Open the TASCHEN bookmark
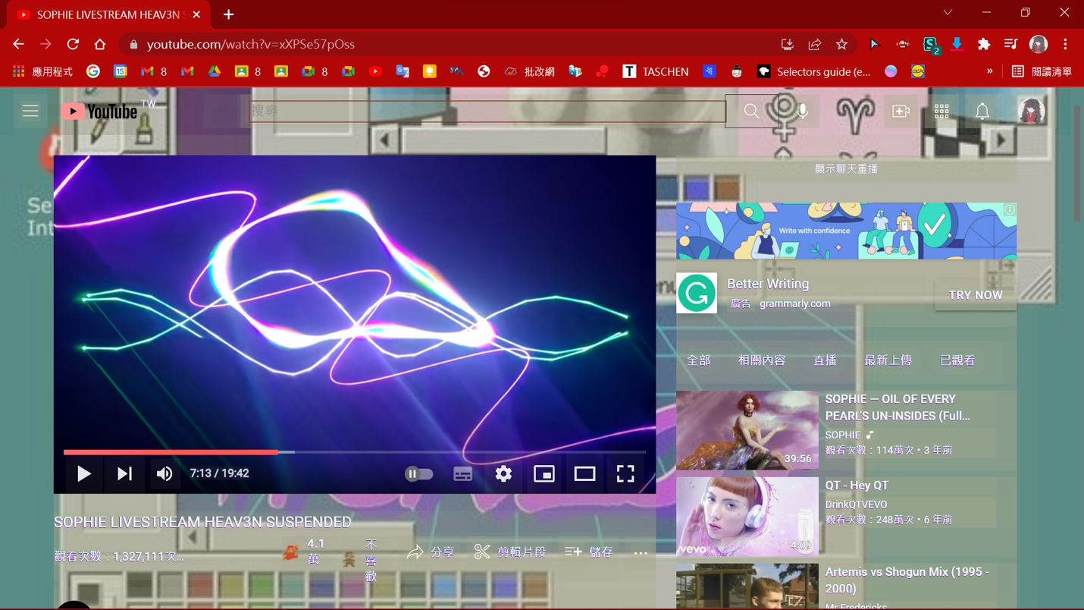This screenshot has width=1084, height=610. pos(656,71)
